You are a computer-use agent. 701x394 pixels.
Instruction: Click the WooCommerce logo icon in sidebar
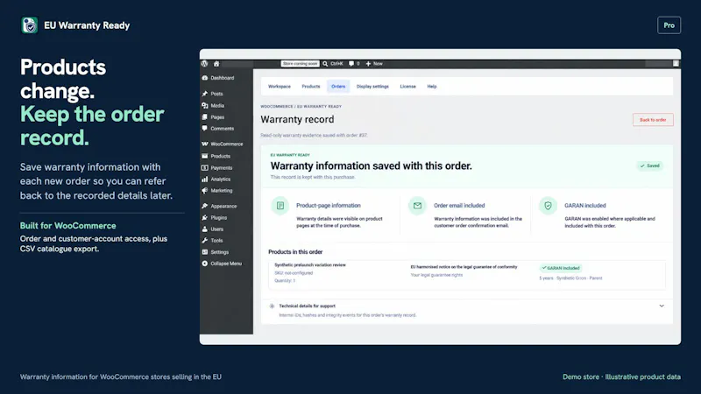(x=205, y=144)
